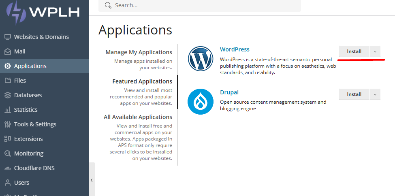Click the Files folder icon
Image resolution: width=395 pixels, height=196 pixels.
(8, 81)
